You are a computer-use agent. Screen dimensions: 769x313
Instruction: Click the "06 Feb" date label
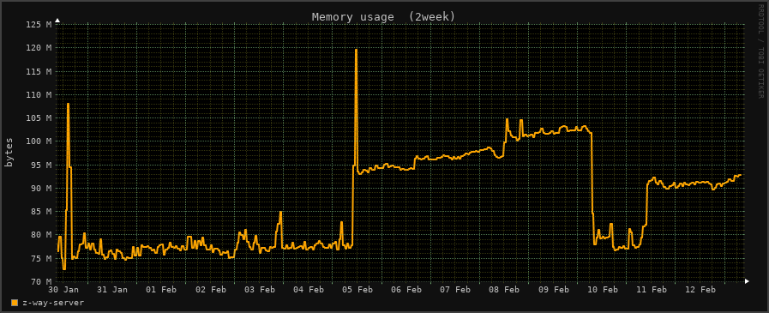click(406, 290)
